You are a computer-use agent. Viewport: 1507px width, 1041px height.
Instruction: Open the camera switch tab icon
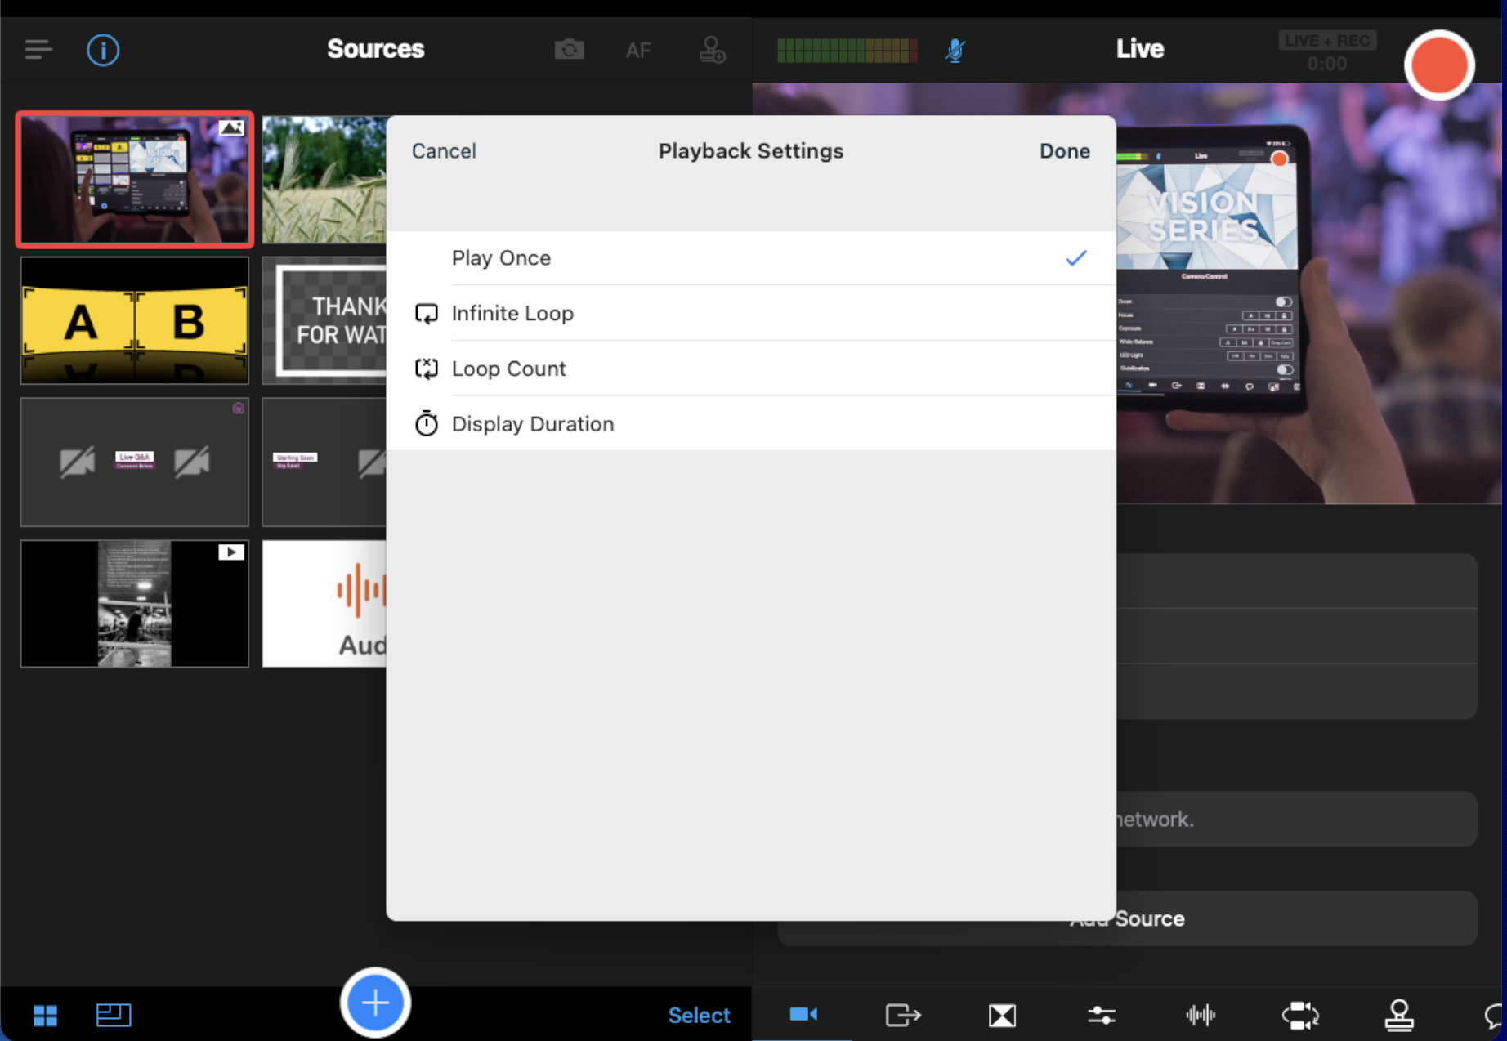click(1300, 1016)
